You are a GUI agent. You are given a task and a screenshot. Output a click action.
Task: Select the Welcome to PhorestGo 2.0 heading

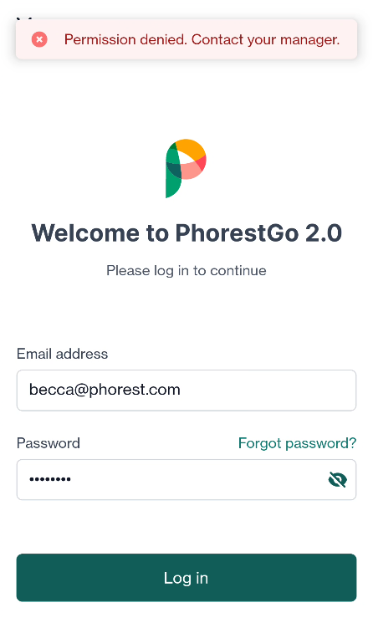point(186,232)
